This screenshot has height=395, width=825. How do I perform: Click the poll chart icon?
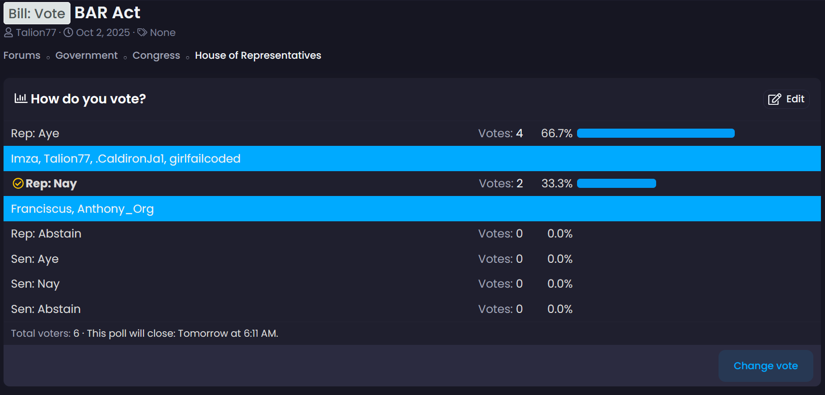(x=21, y=98)
